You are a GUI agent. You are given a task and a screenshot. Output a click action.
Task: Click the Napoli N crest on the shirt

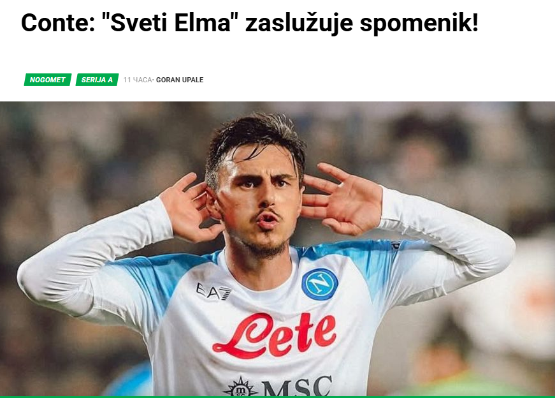pyautogui.click(x=320, y=284)
